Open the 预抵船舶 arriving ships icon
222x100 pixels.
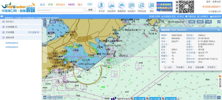click(x=142, y=5)
